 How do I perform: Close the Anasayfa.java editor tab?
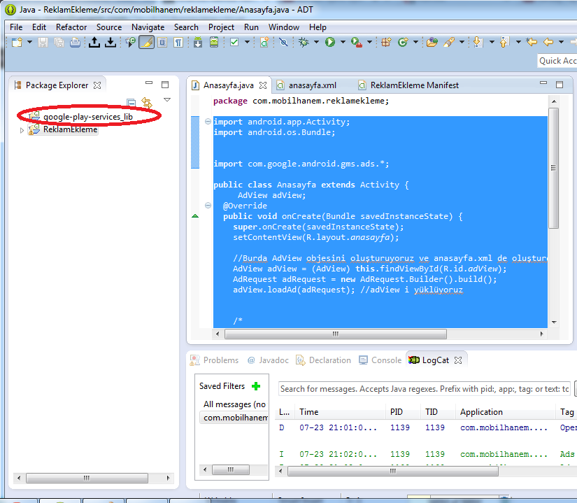263,85
